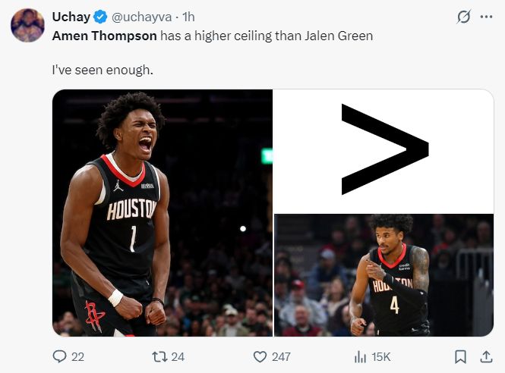Bookmark this tweet
The image size is (505, 373).
[460, 356]
